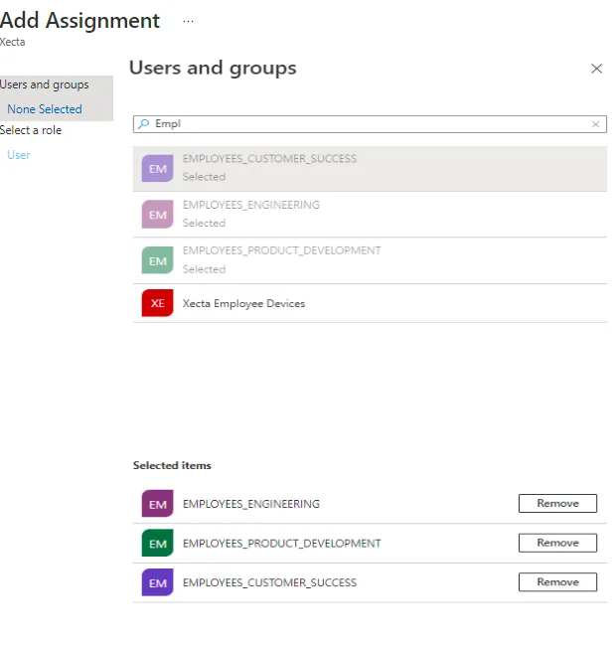Click the search magnifier icon
This screenshot has width=616, height=647.
[144, 124]
